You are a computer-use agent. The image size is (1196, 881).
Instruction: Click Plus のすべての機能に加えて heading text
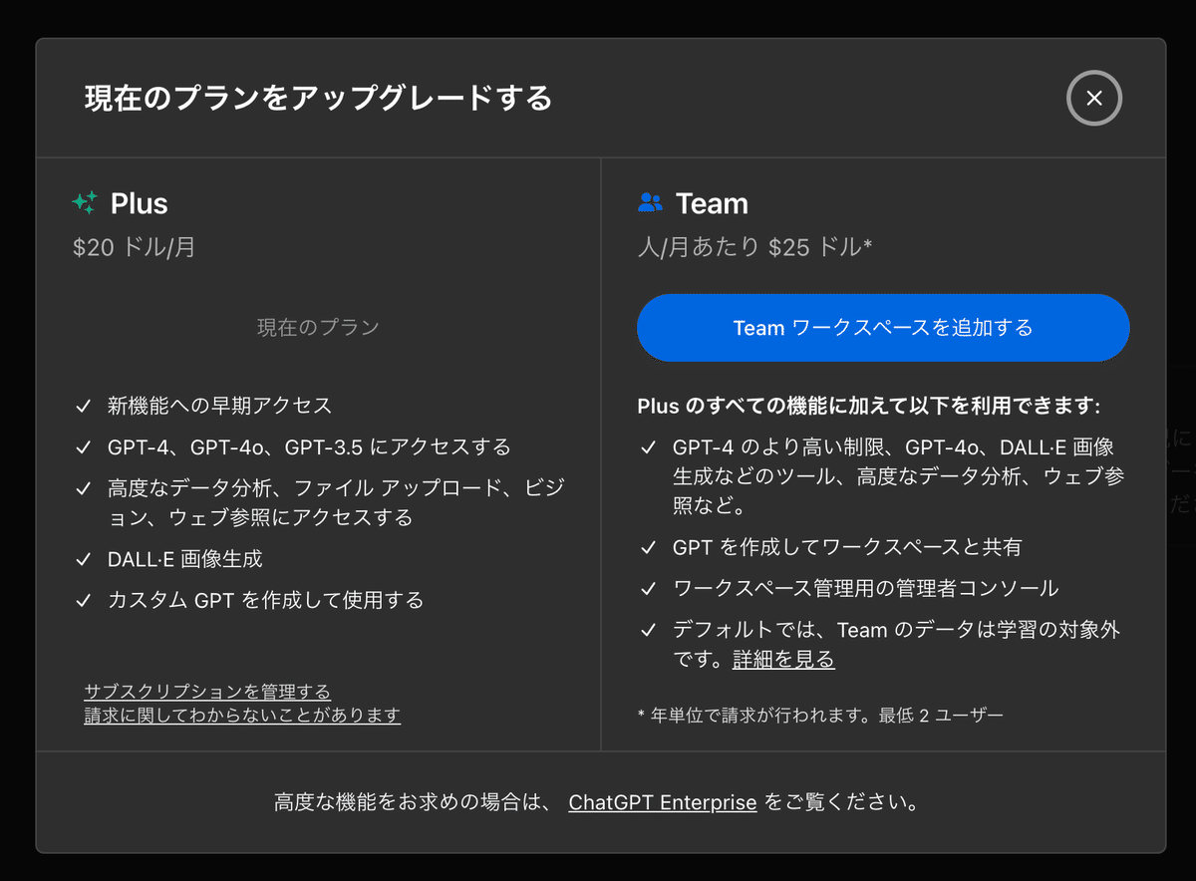click(x=868, y=407)
